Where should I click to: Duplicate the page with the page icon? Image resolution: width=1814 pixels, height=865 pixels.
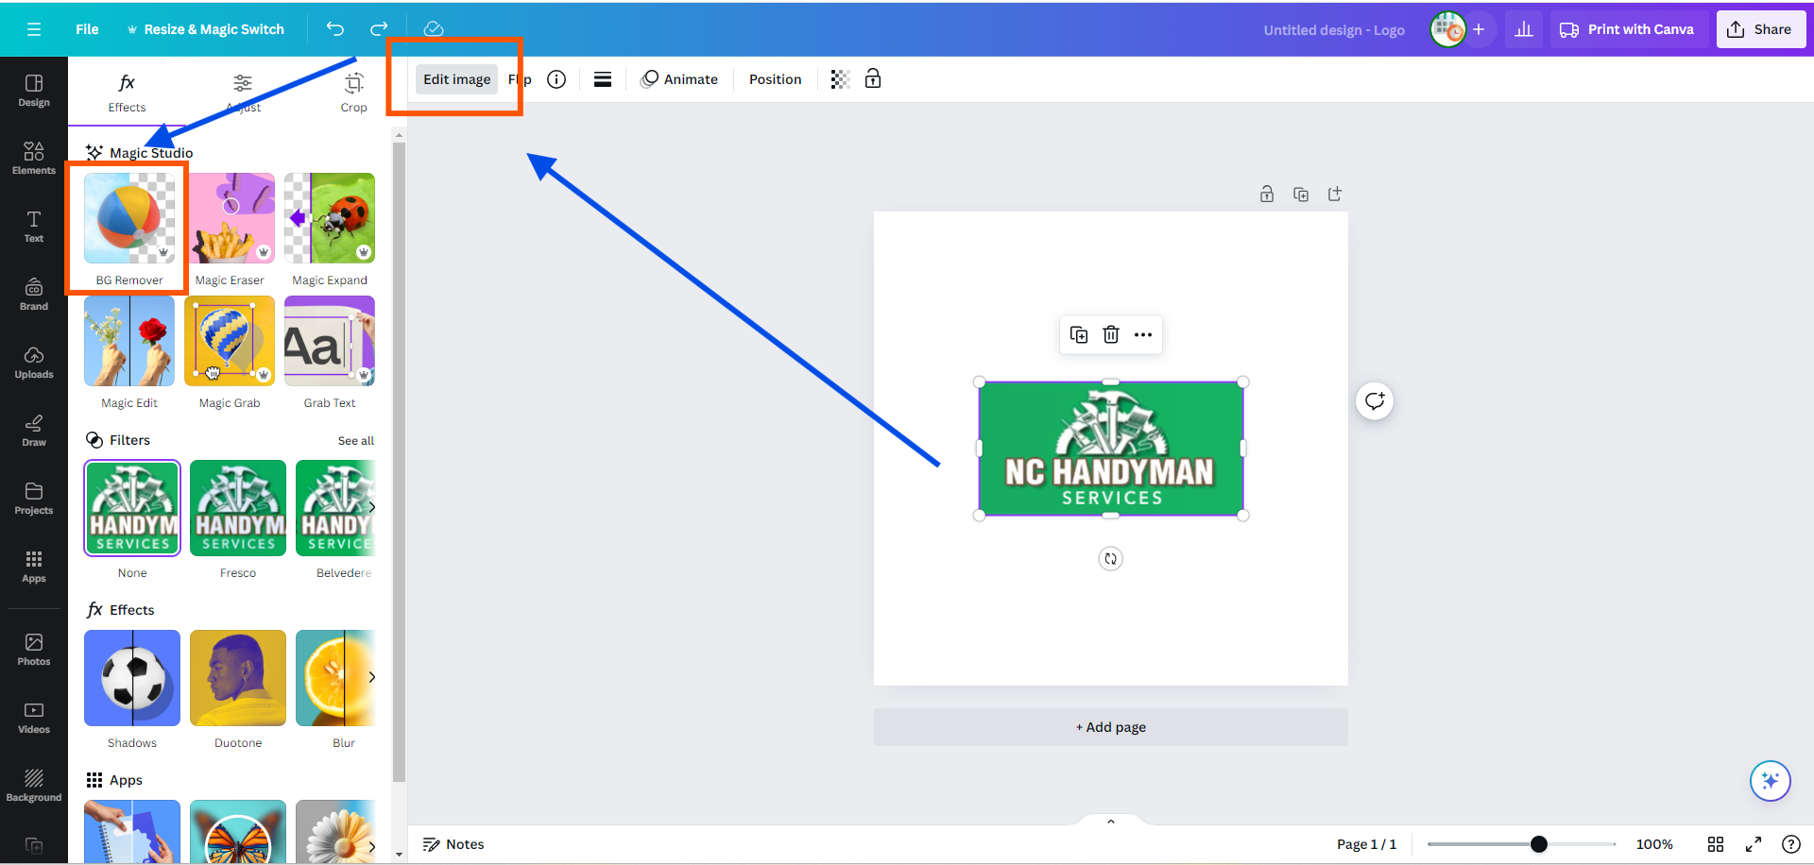(1301, 195)
